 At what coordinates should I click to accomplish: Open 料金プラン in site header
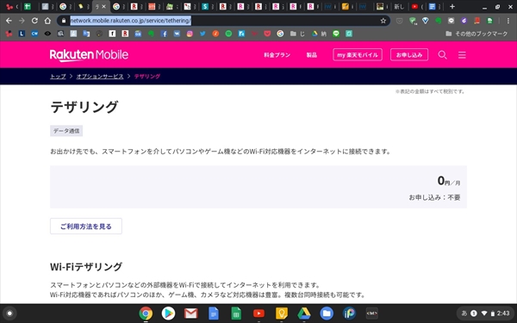tap(277, 55)
